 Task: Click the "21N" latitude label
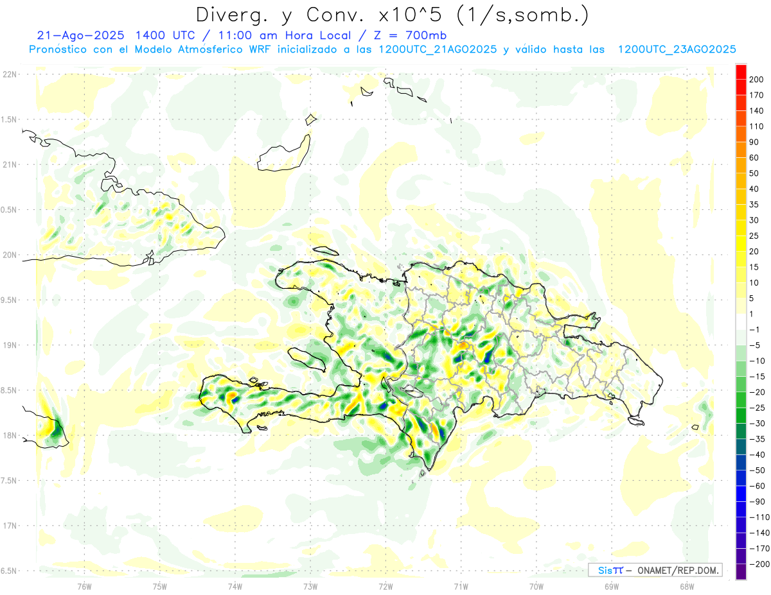[9, 164]
